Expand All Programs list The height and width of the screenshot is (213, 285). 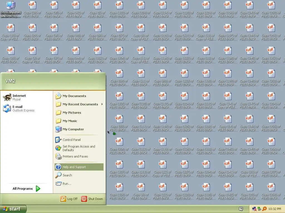click(x=26, y=189)
